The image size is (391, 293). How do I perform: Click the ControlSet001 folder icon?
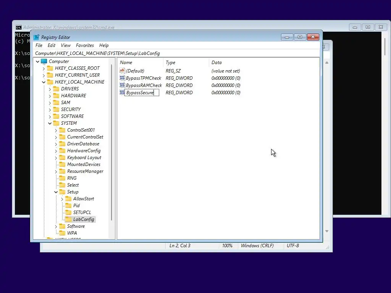62,130
